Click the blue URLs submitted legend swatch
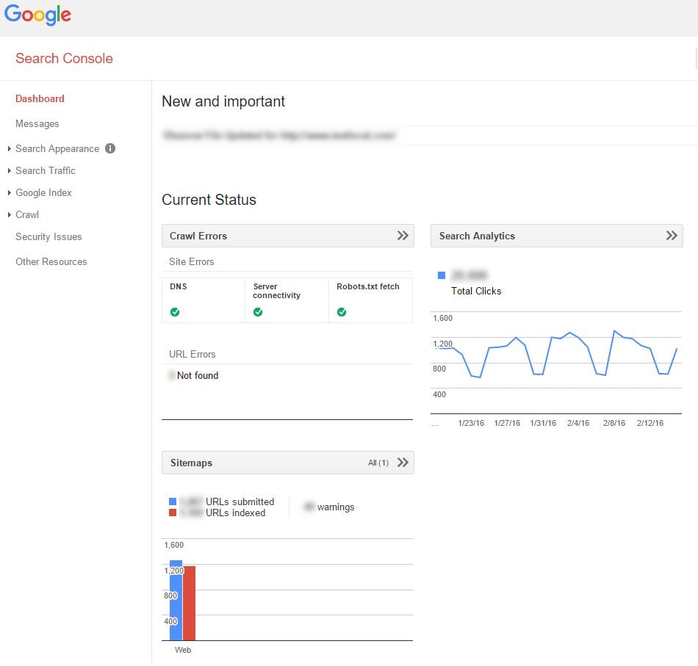Image resolution: width=698 pixels, height=666 pixels. point(173,502)
